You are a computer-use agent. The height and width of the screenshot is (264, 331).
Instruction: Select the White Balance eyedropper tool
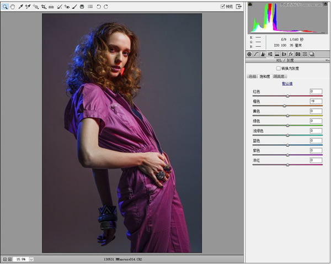tap(20, 7)
